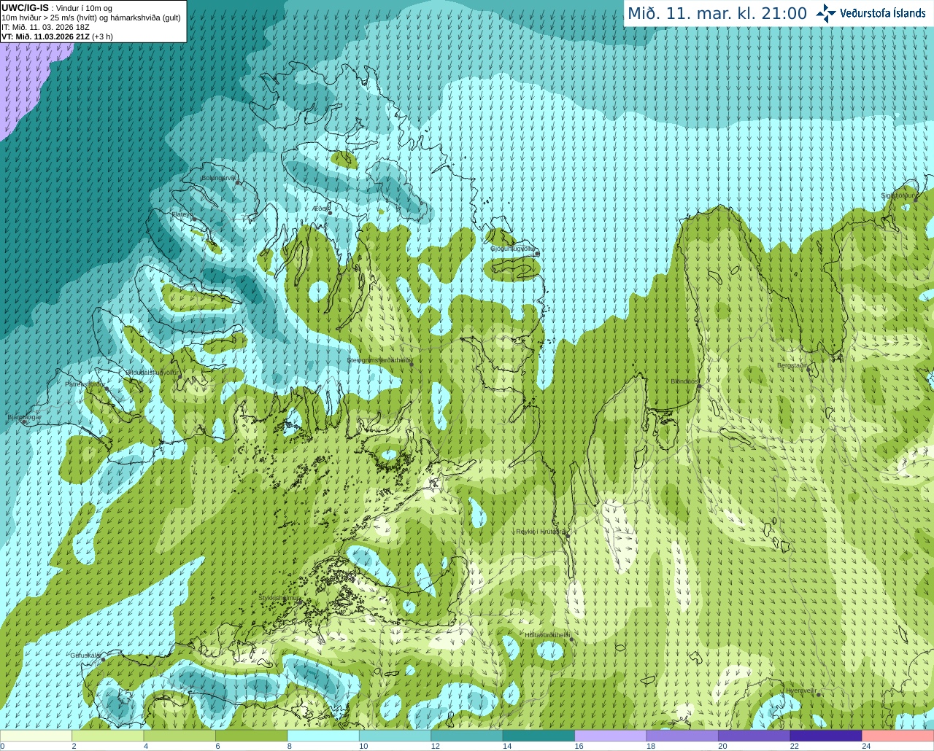Viewport: 934px width, 751px height.
Task: Click the legend tick label '14'
Action: [x=507, y=746]
